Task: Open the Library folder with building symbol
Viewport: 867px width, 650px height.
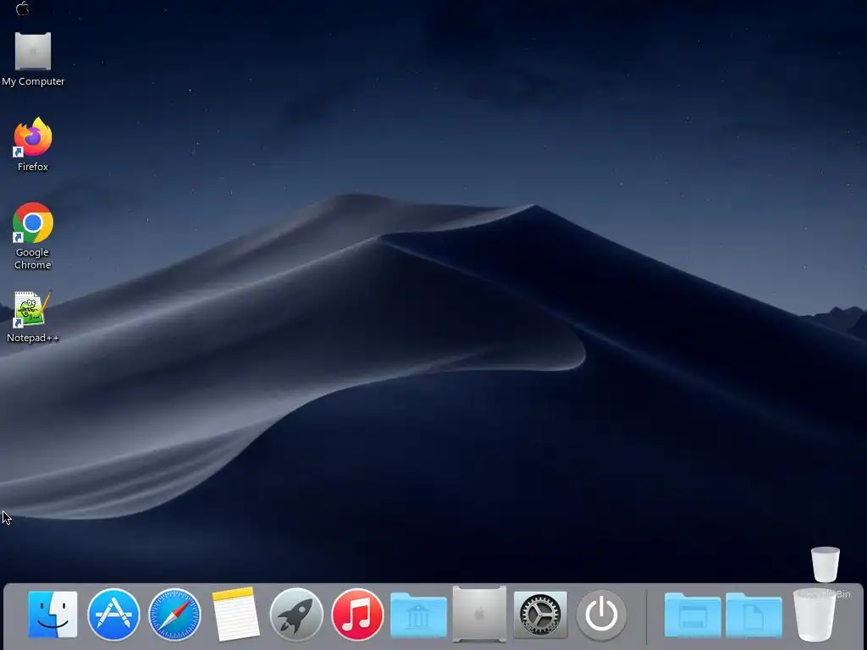Action: (418, 614)
